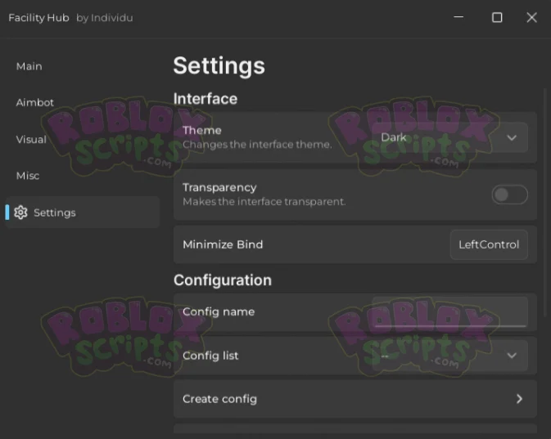Focus the Config name input field

tap(449, 311)
